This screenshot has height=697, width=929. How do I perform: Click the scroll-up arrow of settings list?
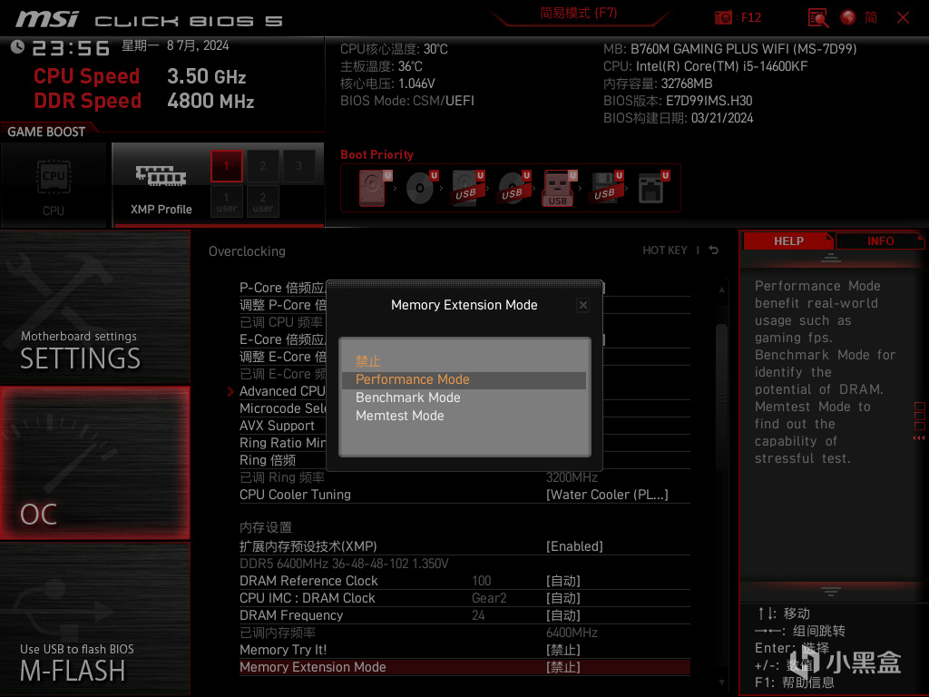pos(721,290)
